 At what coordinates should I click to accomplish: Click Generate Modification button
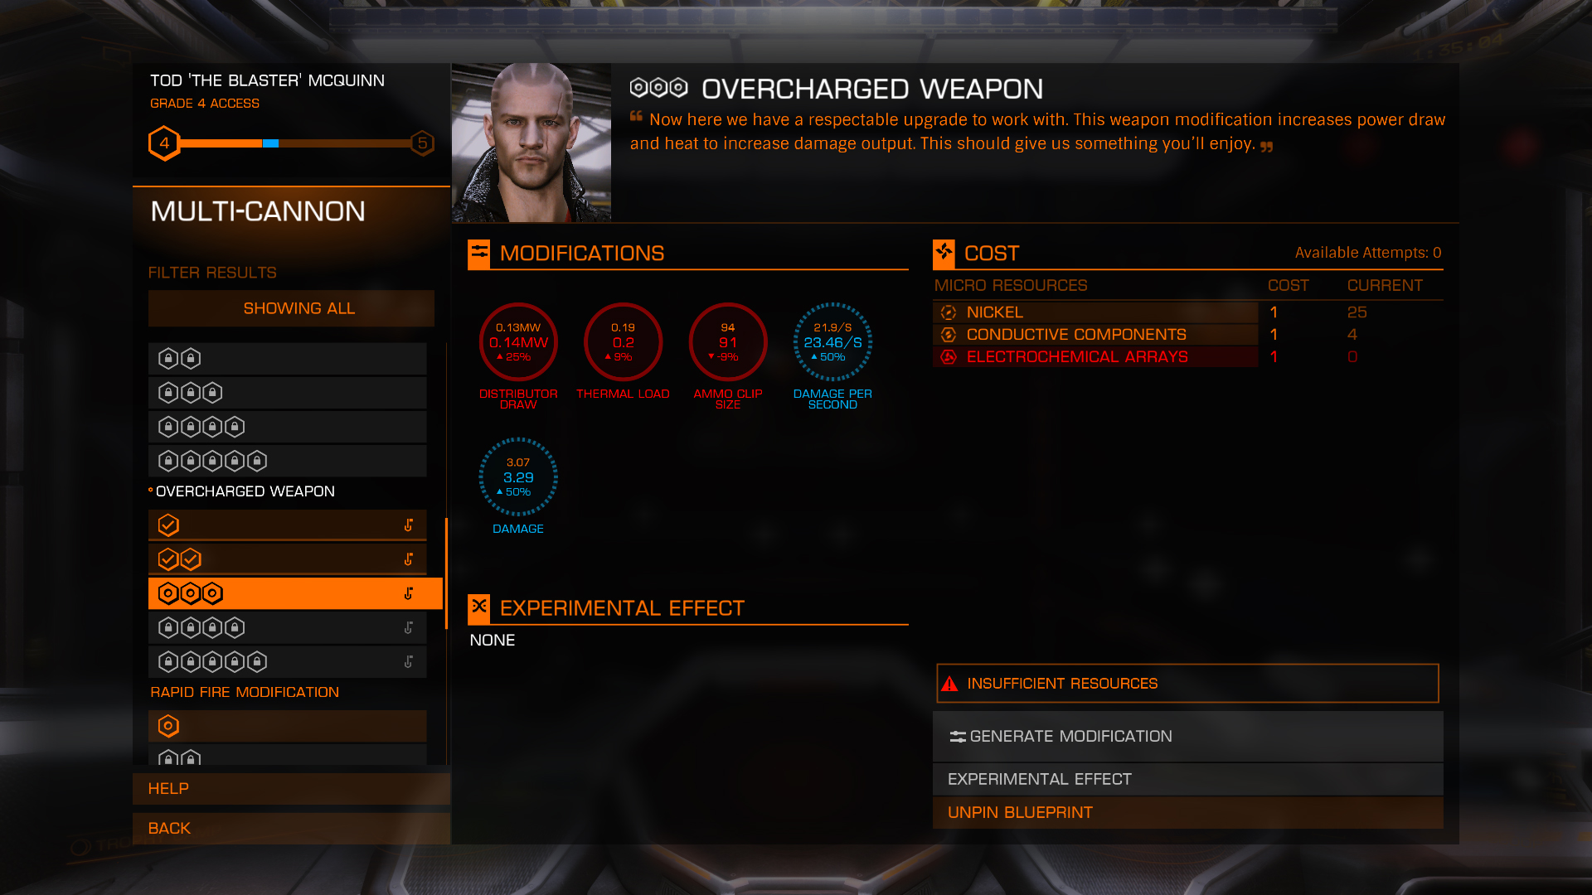[x=1187, y=737]
